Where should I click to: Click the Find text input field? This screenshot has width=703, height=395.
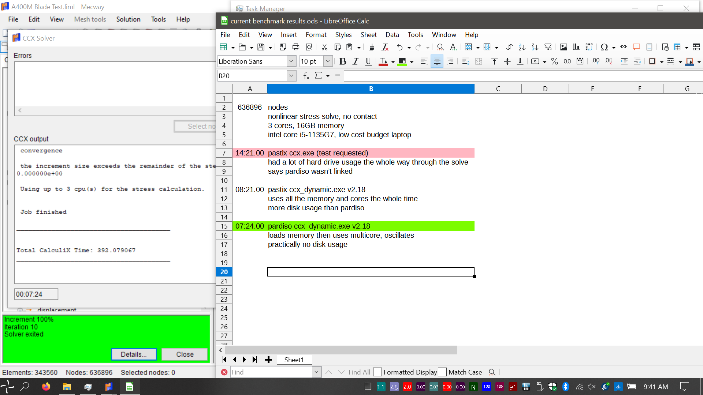coord(271,372)
